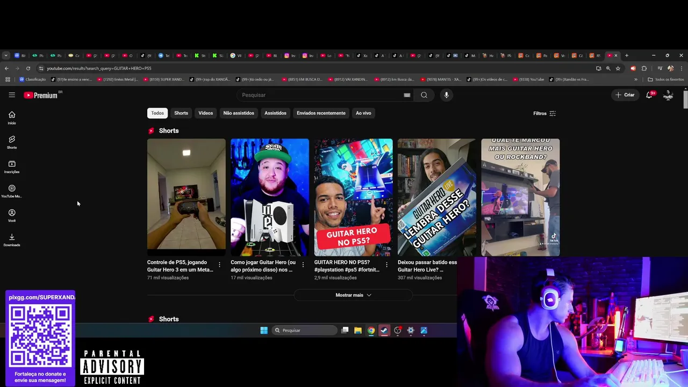The width and height of the screenshot is (688, 387).
Task: Click the title Controle de PS5, jogando Guitar Hero 3
Action: [x=180, y=266]
